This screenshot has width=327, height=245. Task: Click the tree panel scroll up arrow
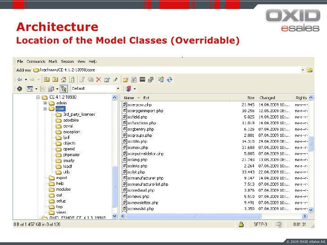(x=115, y=97)
